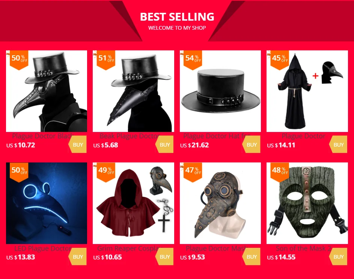This screenshot has height=279, width=354.
Task: Click BUY for the $13.83 LED mask
Action: 78,256
